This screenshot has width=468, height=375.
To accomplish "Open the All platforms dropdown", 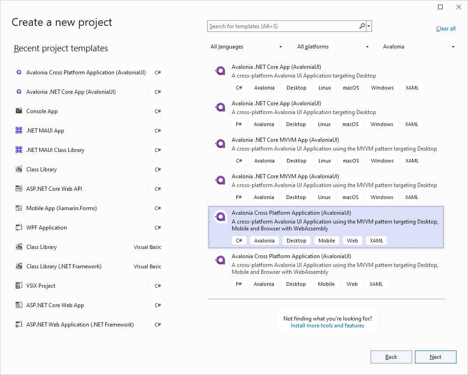I will [333, 46].
